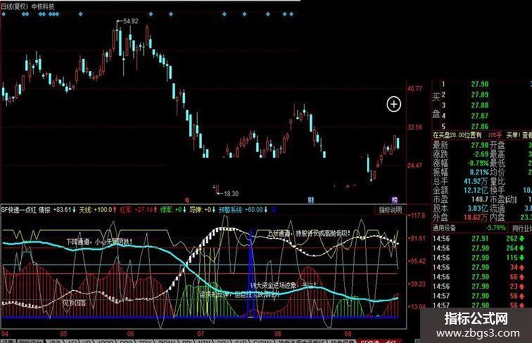
Task: Click the 预警系统: +60.00 indicator value
Action: click(243, 210)
